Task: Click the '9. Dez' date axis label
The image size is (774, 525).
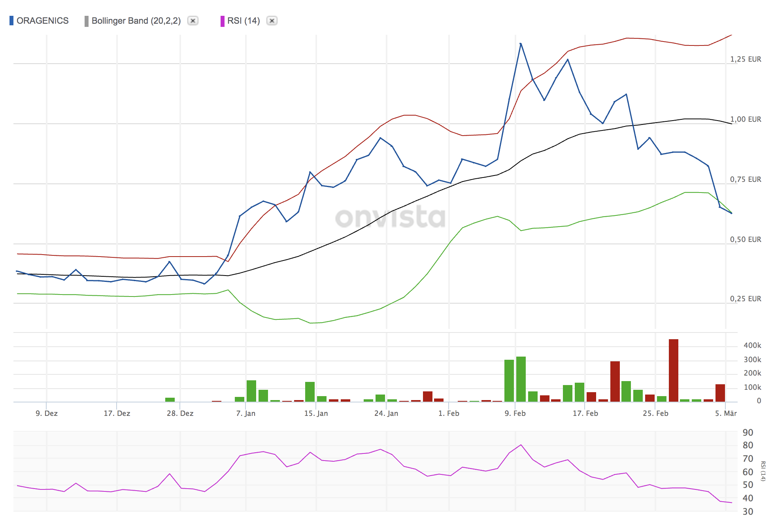Action: coord(47,413)
